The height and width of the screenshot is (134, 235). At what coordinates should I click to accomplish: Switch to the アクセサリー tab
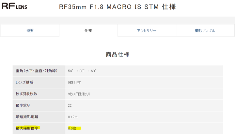pos(147,31)
